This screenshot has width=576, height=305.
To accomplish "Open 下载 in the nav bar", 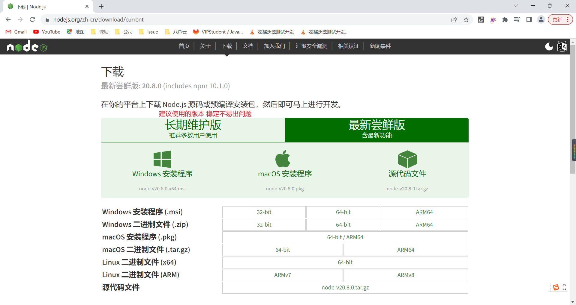I will (x=227, y=46).
